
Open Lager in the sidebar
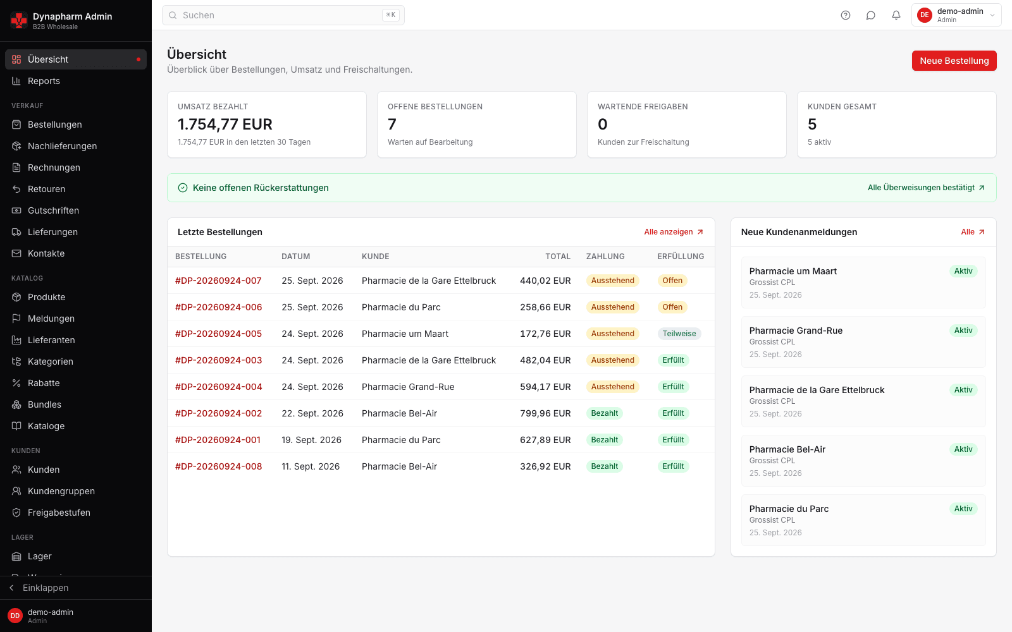click(x=76, y=556)
